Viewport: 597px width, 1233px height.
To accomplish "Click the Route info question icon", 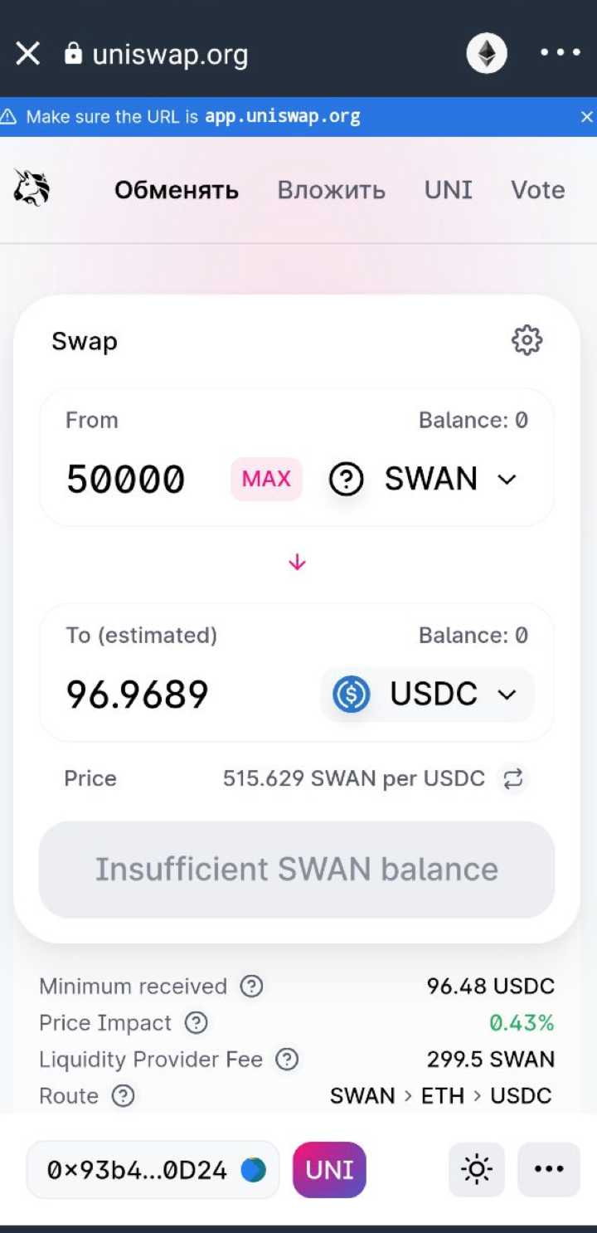I will [x=123, y=1095].
